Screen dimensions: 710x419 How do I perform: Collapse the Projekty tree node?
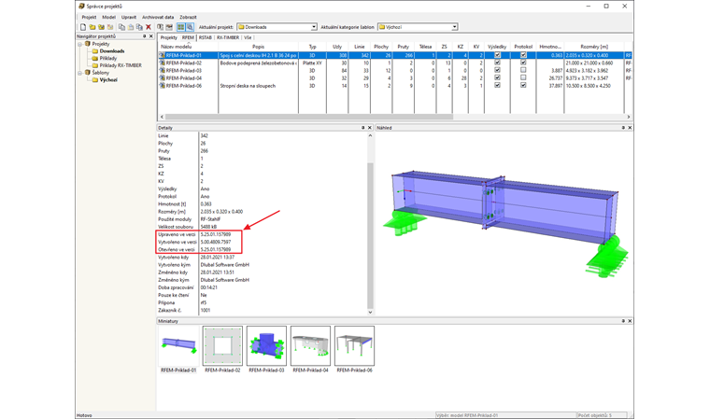coord(80,44)
